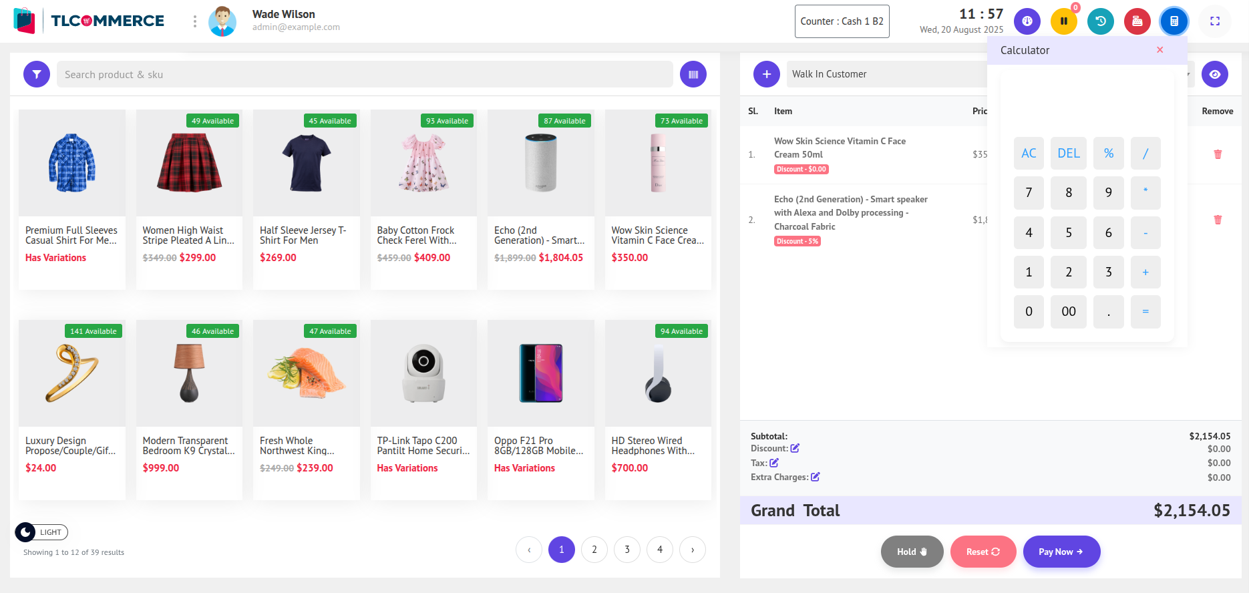Go to next products page

pos(693,550)
